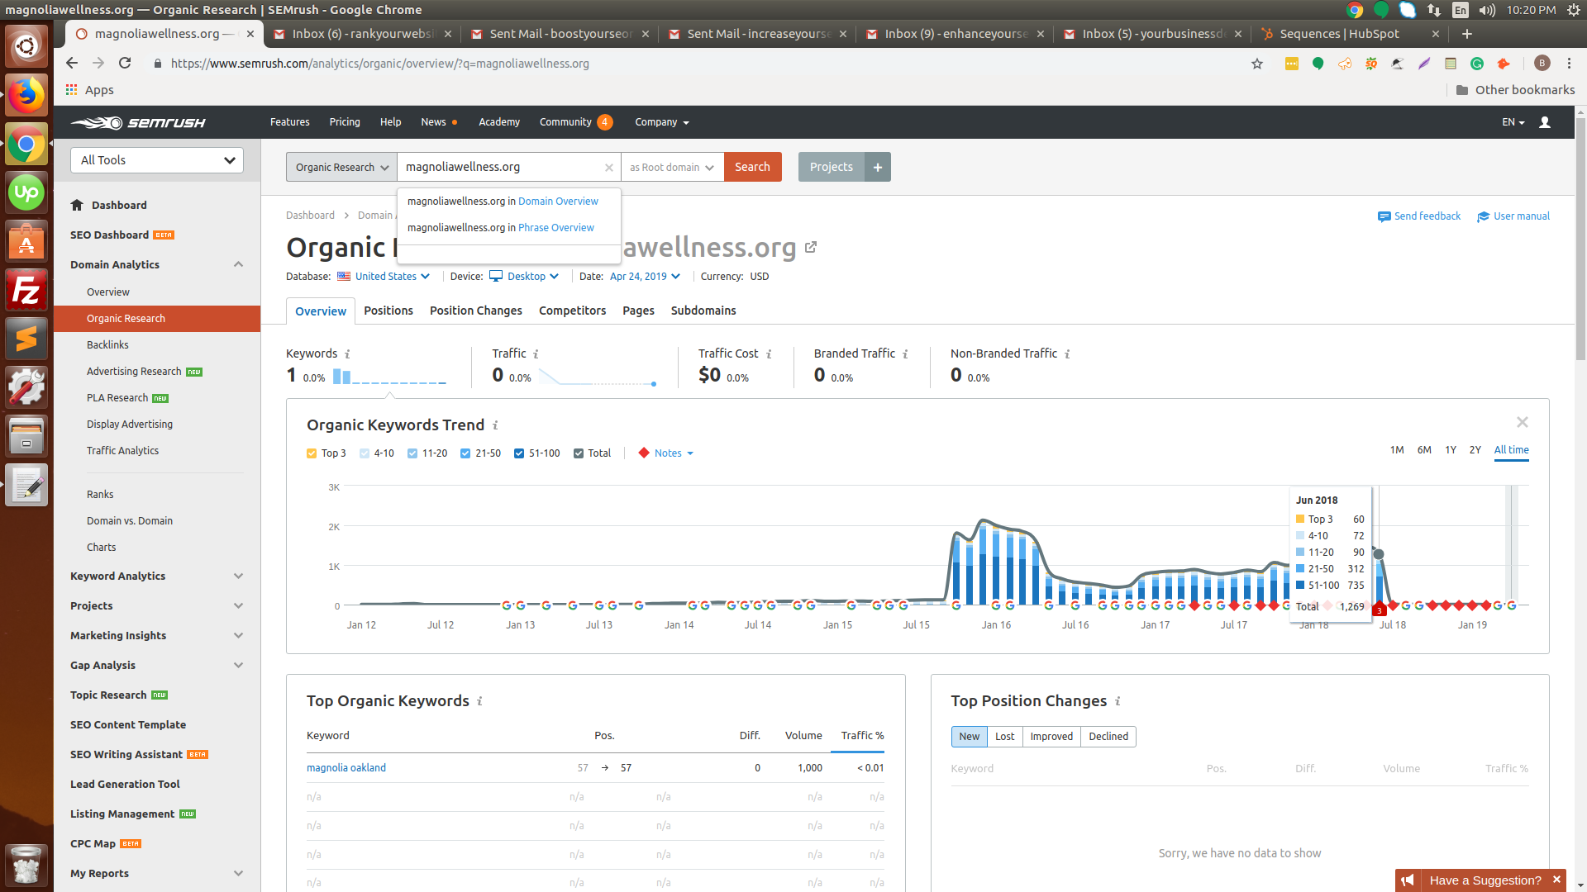Screen dimensions: 1587x892
Task: Show info for Traffic Cost metric
Action: (769, 354)
